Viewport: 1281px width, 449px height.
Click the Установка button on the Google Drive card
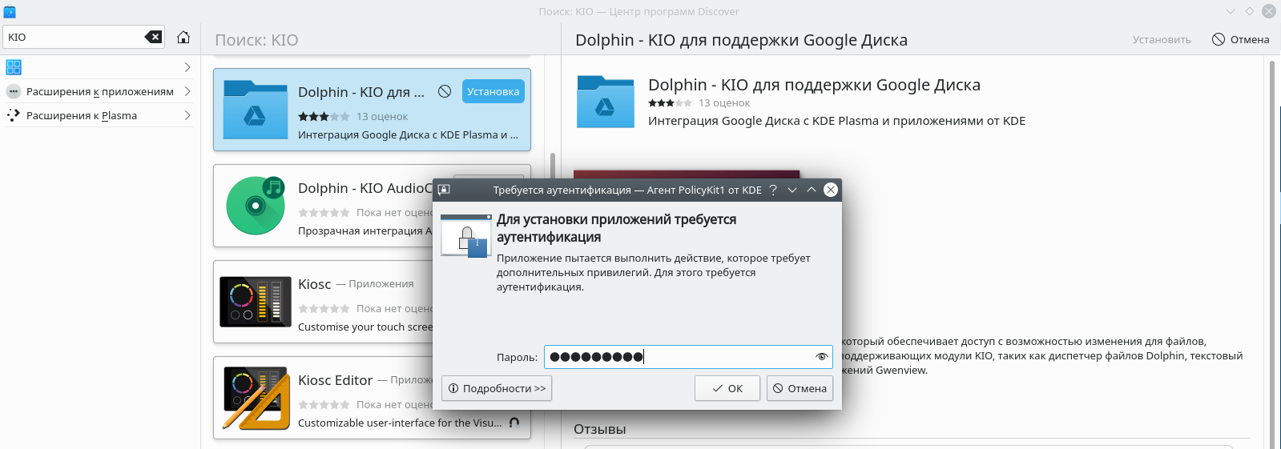click(493, 91)
